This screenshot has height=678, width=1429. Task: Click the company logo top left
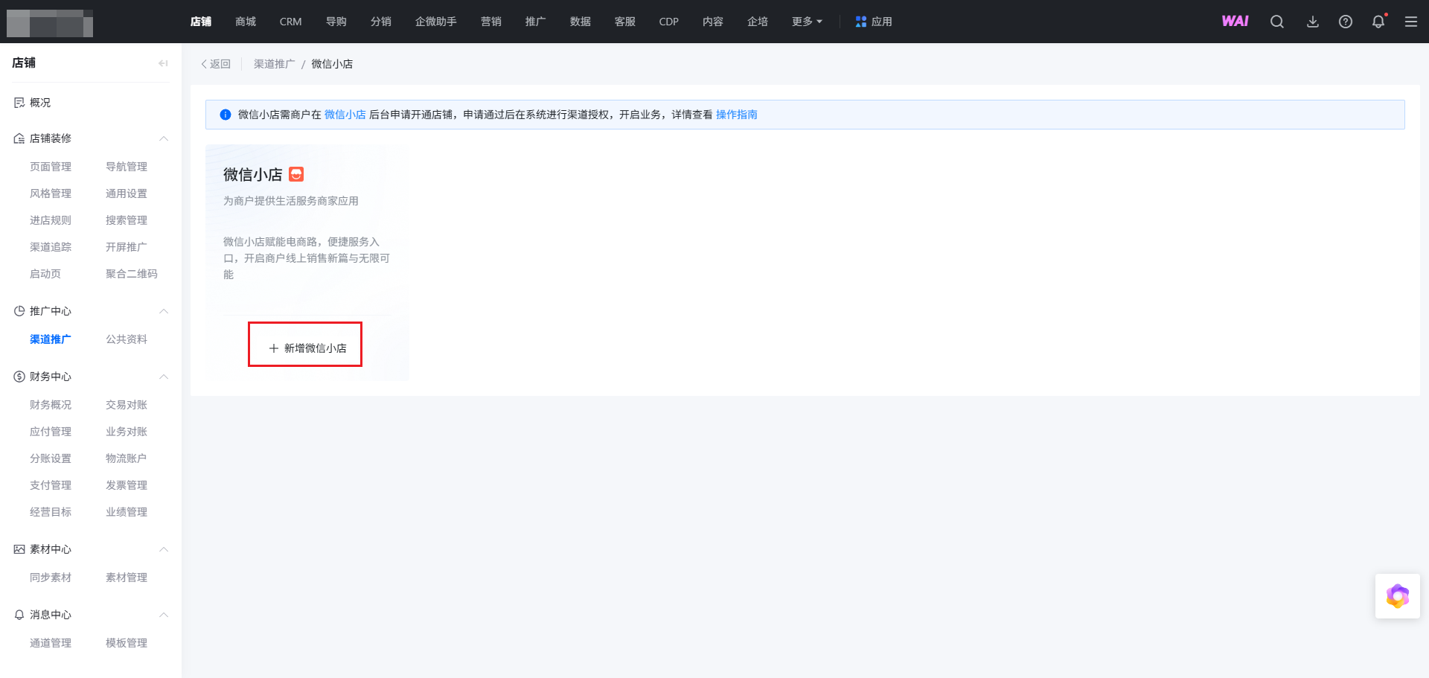(x=50, y=23)
